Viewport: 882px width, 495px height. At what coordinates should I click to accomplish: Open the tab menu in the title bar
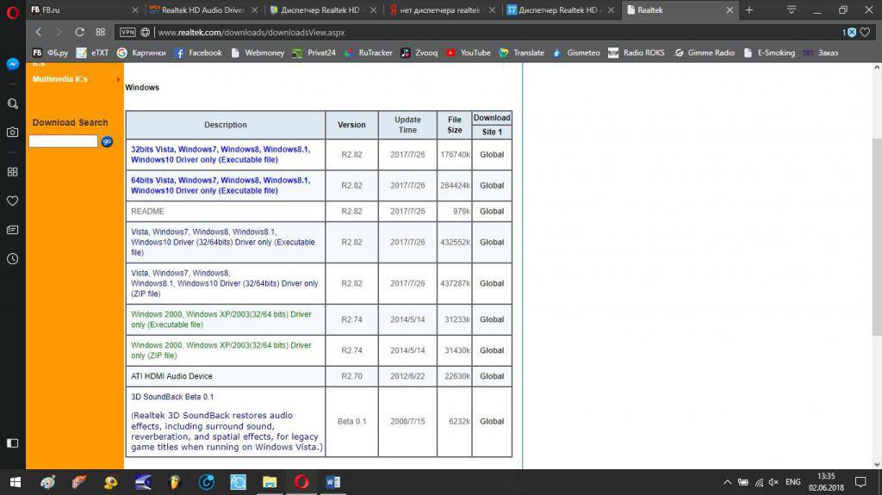pyautogui.click(x=792, y=9)
